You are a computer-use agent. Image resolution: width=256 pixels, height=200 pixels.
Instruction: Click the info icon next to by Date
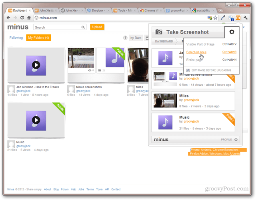pos(125,38)
